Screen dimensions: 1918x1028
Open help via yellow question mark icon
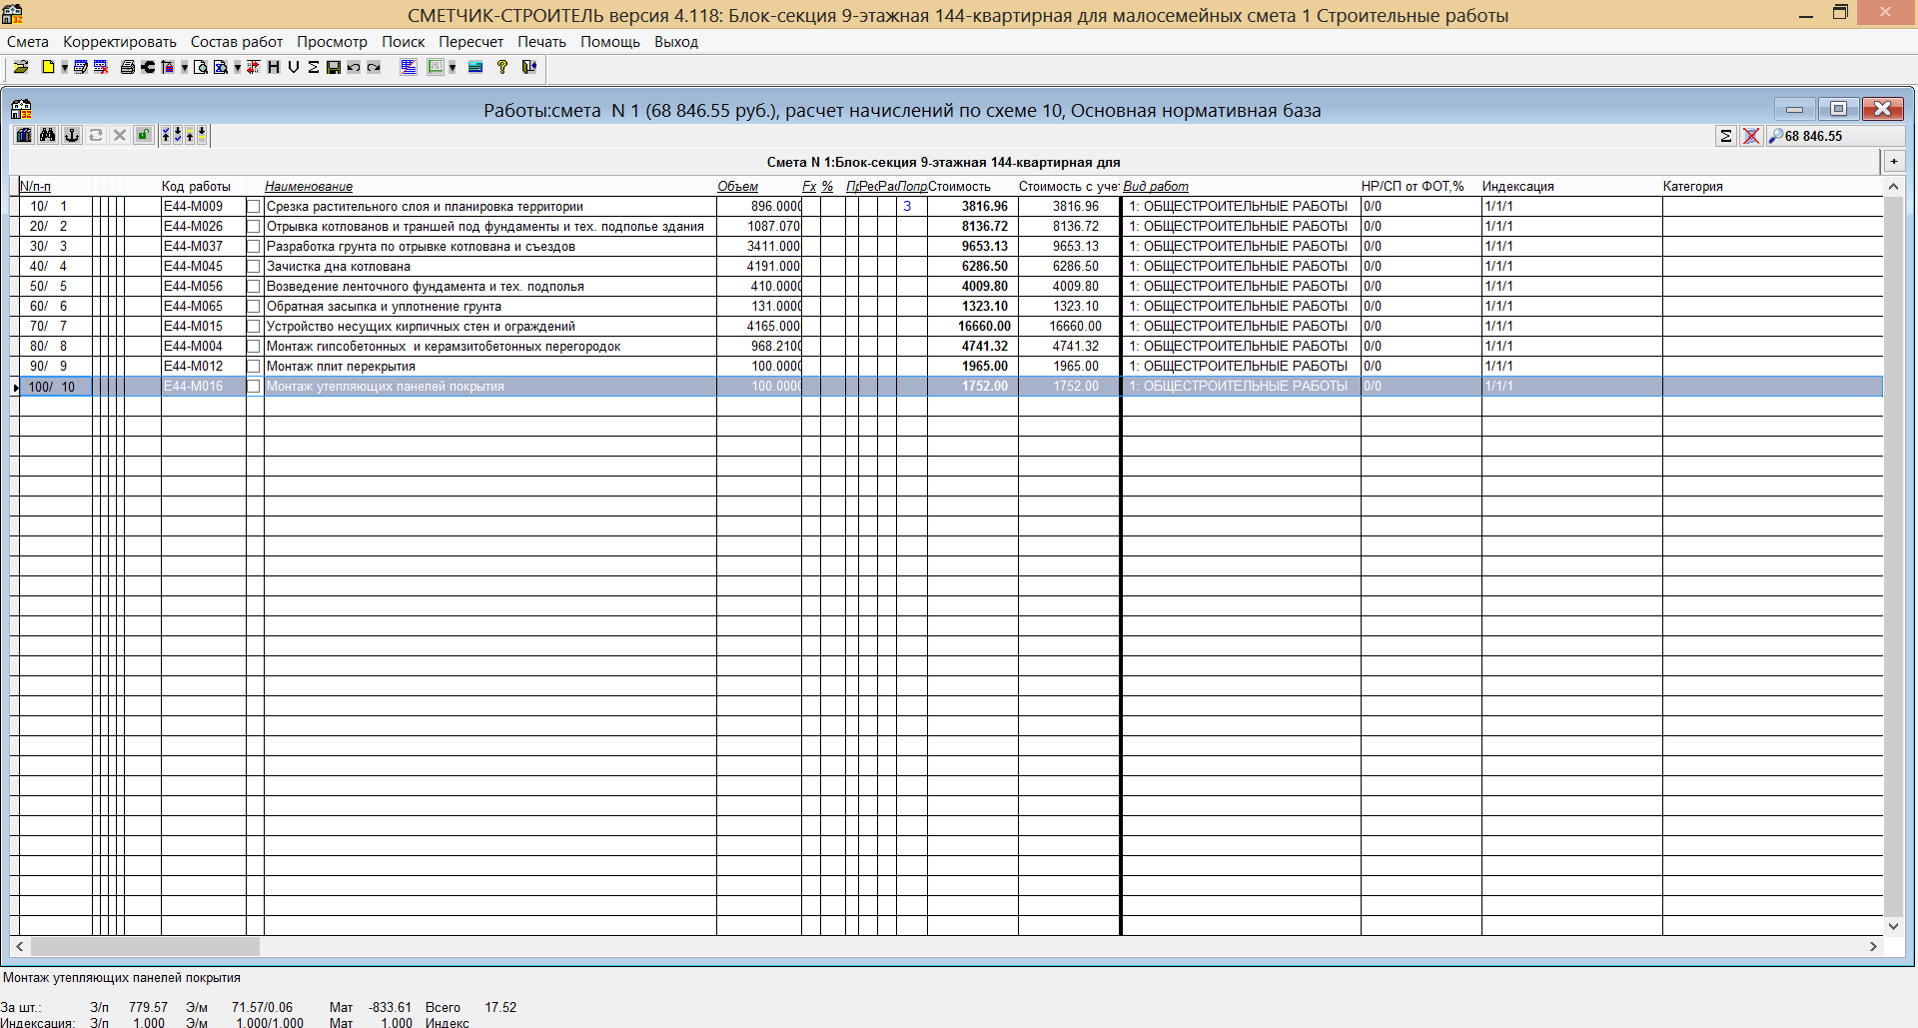pos(501,67)
